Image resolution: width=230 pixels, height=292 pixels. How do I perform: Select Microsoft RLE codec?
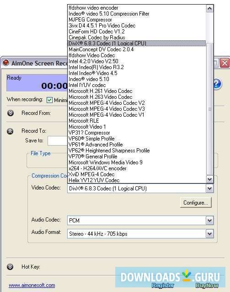tap(137, 121)
